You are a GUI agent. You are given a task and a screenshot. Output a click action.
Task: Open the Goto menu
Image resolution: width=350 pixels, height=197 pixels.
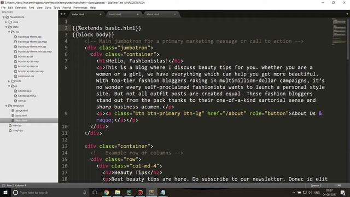(48, 8)
